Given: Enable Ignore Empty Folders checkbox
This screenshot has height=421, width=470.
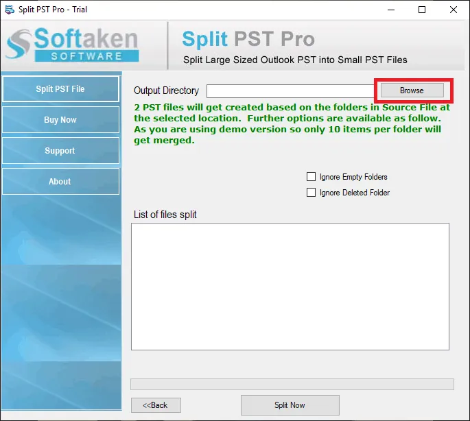Looking at the screenshot, I should click(x=311, y=177).
